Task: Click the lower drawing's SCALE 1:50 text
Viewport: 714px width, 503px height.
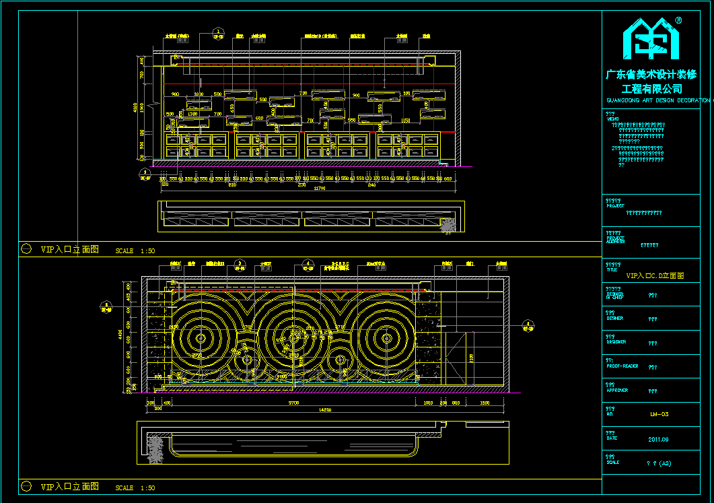Action: point(135,488)
